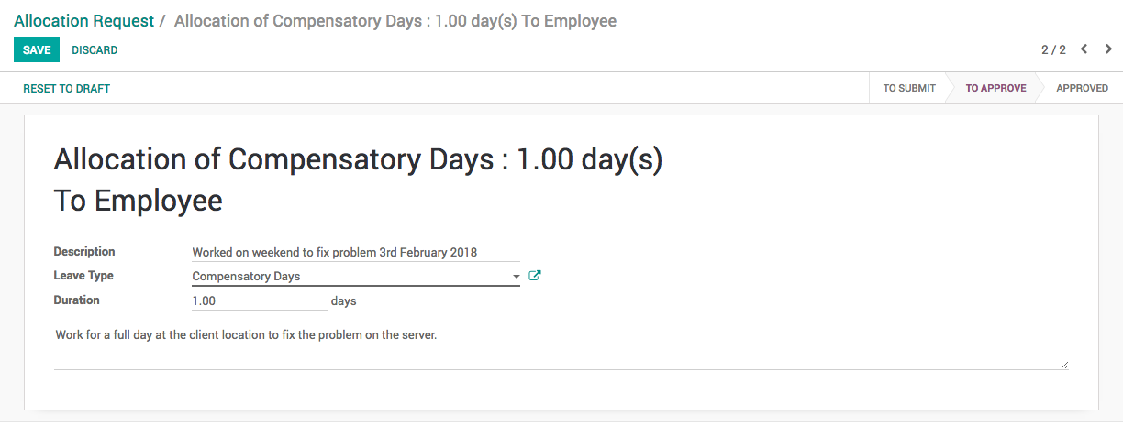Select the To Submit status stage
This screenshot has width=1123, height=426.
point(908,89)
